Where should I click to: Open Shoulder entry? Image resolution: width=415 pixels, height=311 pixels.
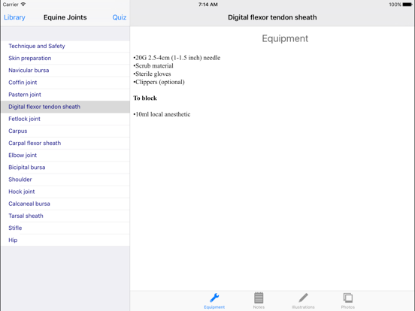pos(65,180)
